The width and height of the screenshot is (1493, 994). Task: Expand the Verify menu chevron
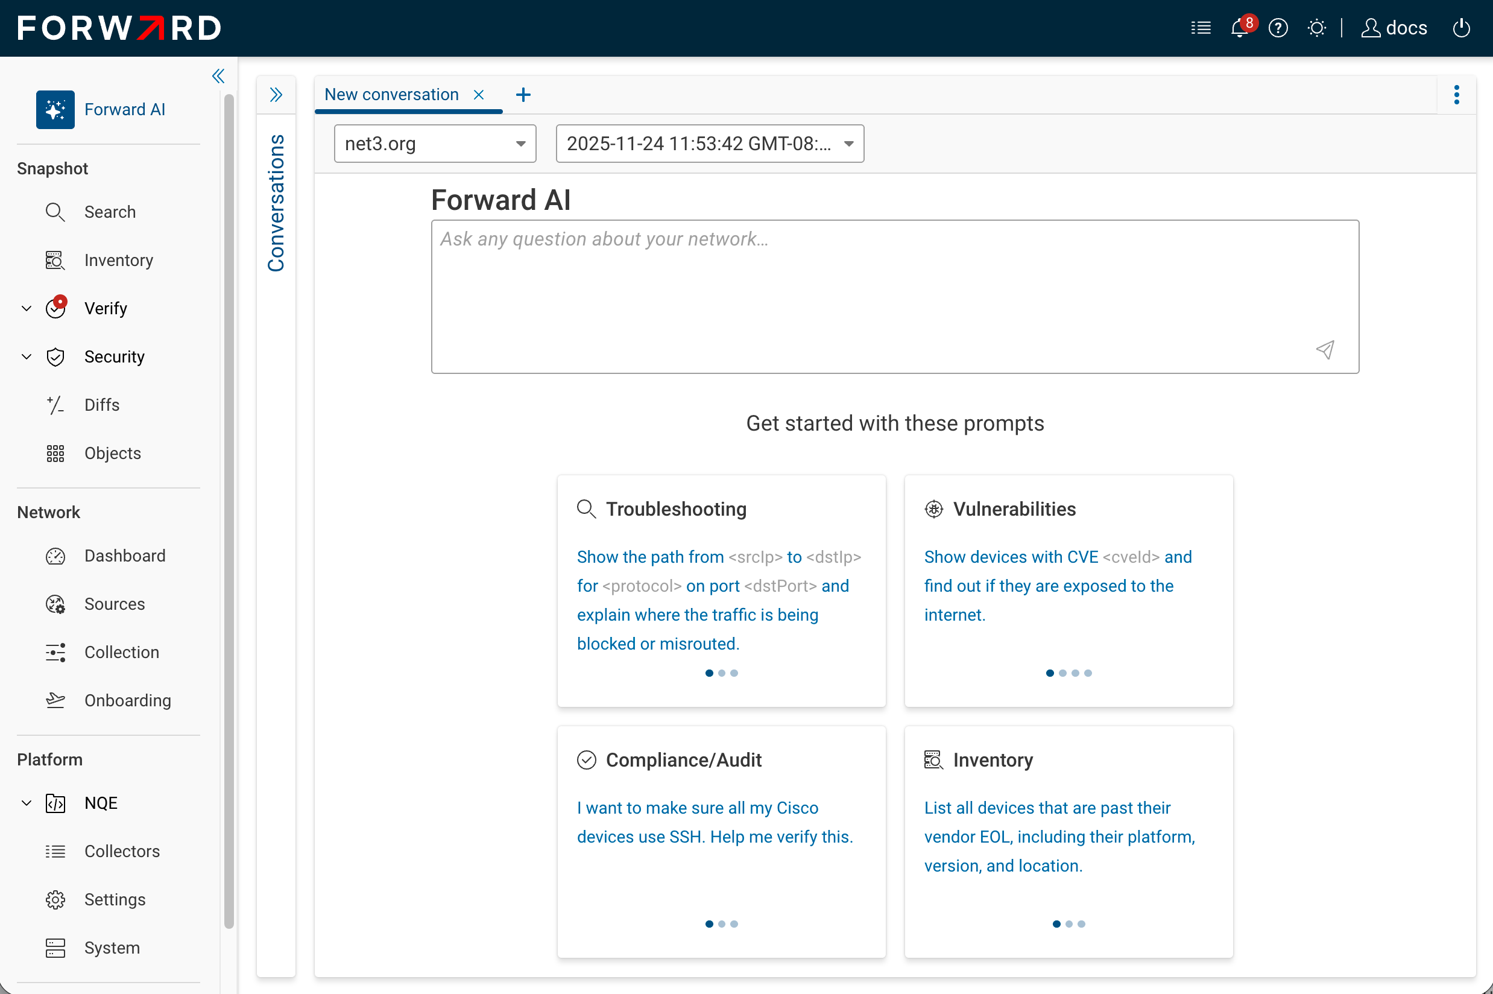27,309
